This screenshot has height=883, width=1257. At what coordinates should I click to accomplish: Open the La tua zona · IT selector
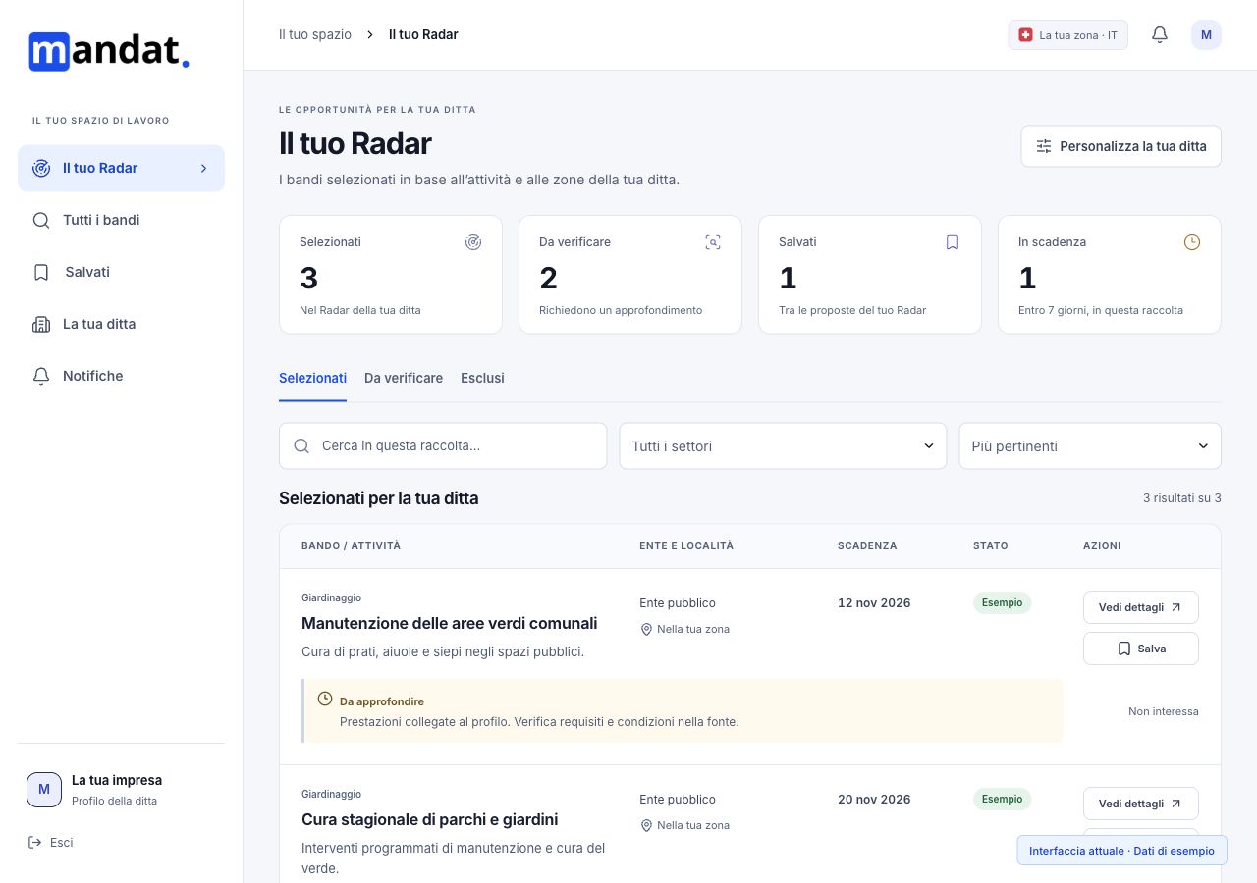click(1068, 35)
